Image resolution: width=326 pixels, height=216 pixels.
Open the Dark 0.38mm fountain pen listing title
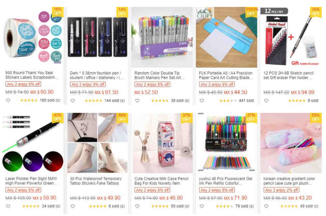point(96,75)
